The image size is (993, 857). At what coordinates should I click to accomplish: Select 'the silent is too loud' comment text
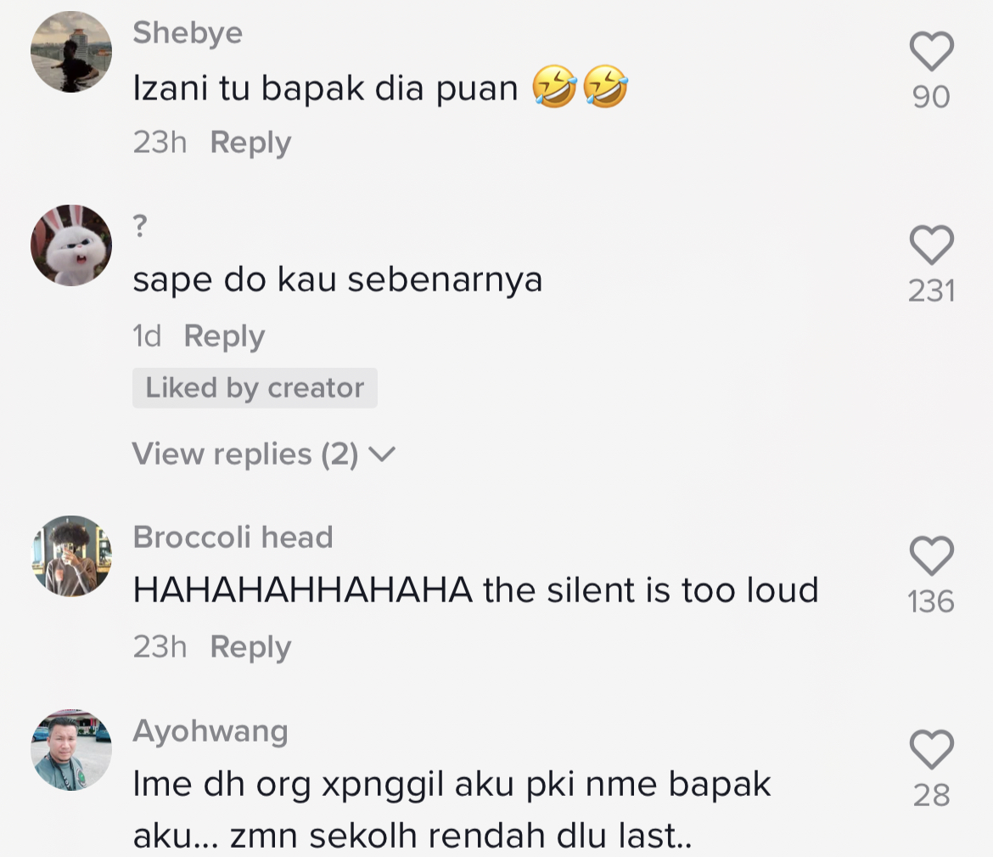coord(475,590)
